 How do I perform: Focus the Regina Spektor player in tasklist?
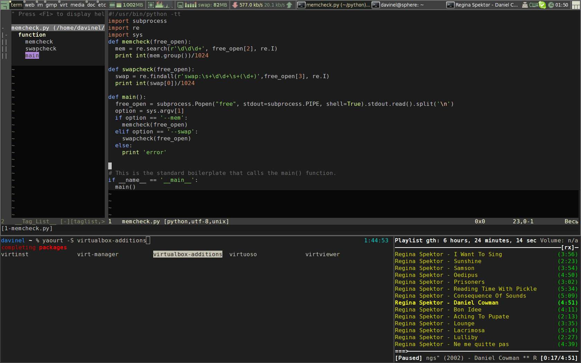(482, 5)
